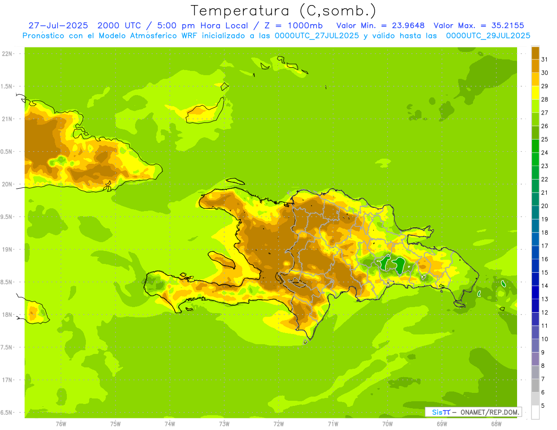557x430 pixels.
Task: Click the "73W" longitude axis label
Action: point(224,424)
